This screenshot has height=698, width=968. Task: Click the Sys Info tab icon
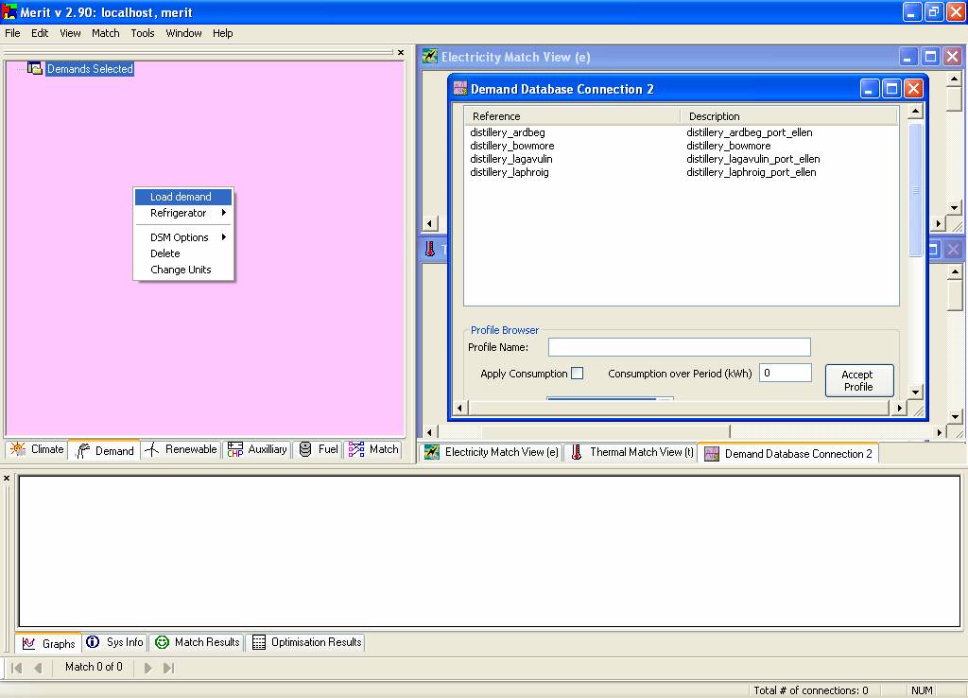tap(93, 642)
